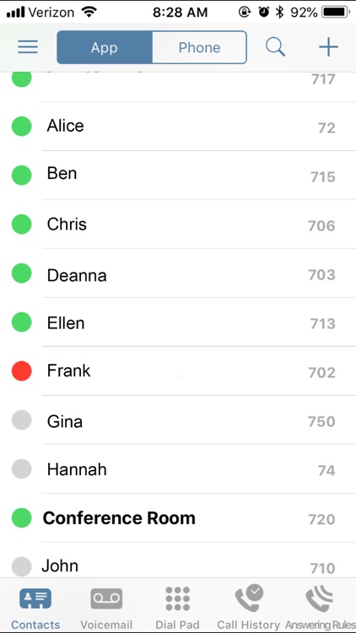The height and width of the screenshot is (633, 356).
Task: Open Hannah's contact row
Action: click(x=178, y=469)
